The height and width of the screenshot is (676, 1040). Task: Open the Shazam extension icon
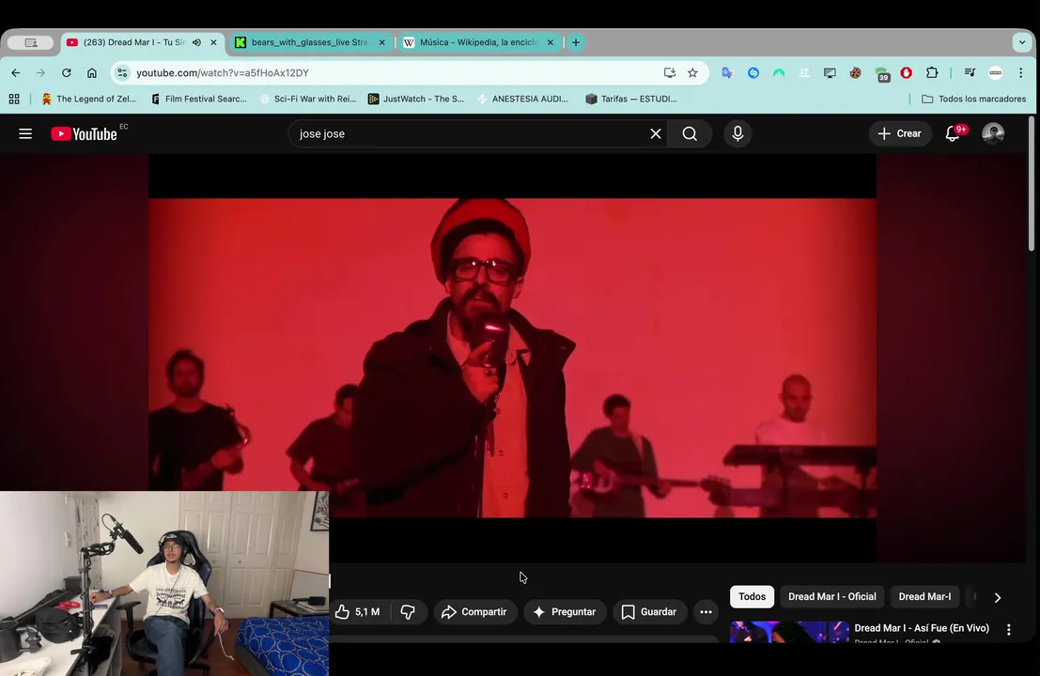point(753,73)
